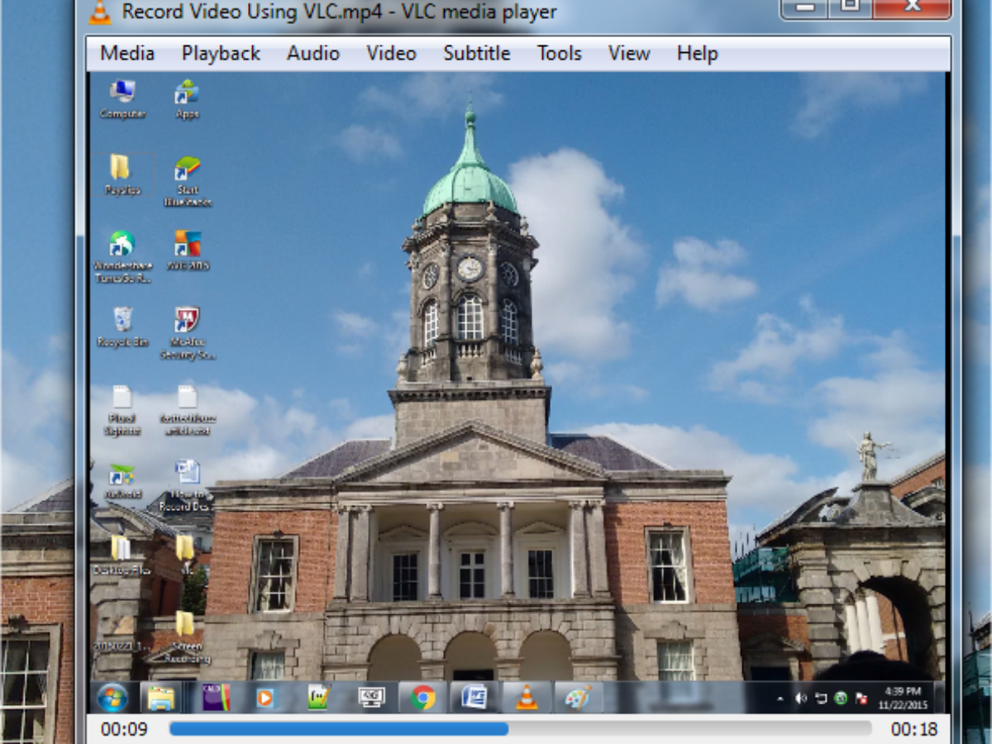
Task: Click the VLC cone on recorded taskbar
Action: click(x=526, y=698)
